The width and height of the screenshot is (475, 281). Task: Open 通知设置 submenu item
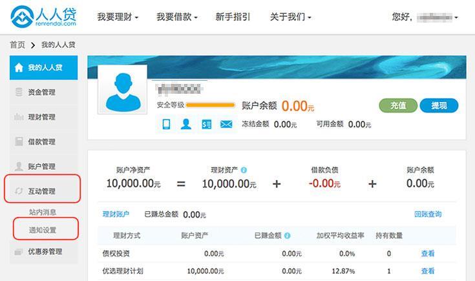[x=43, y=230]
